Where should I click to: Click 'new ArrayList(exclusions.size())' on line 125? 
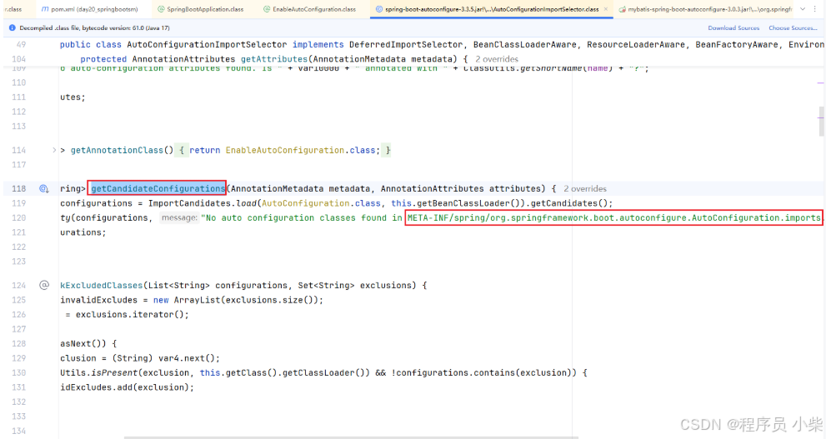coord(238,300)
